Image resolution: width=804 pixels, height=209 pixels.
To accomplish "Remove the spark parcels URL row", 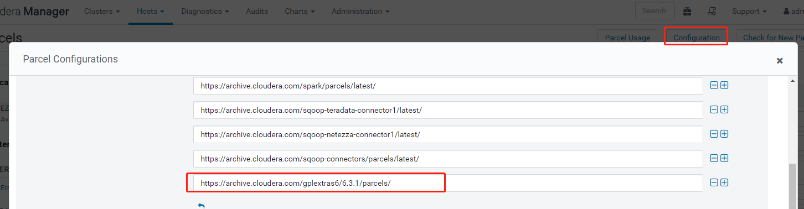I will (714, 86).
